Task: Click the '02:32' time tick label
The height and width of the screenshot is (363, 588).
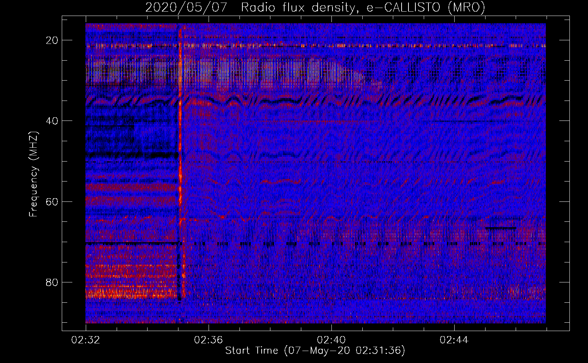Action: (86, 340)
